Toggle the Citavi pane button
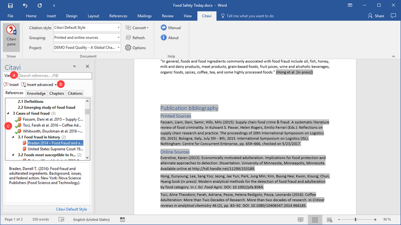This screenshot has width=401, height=225. coord(11,37)
